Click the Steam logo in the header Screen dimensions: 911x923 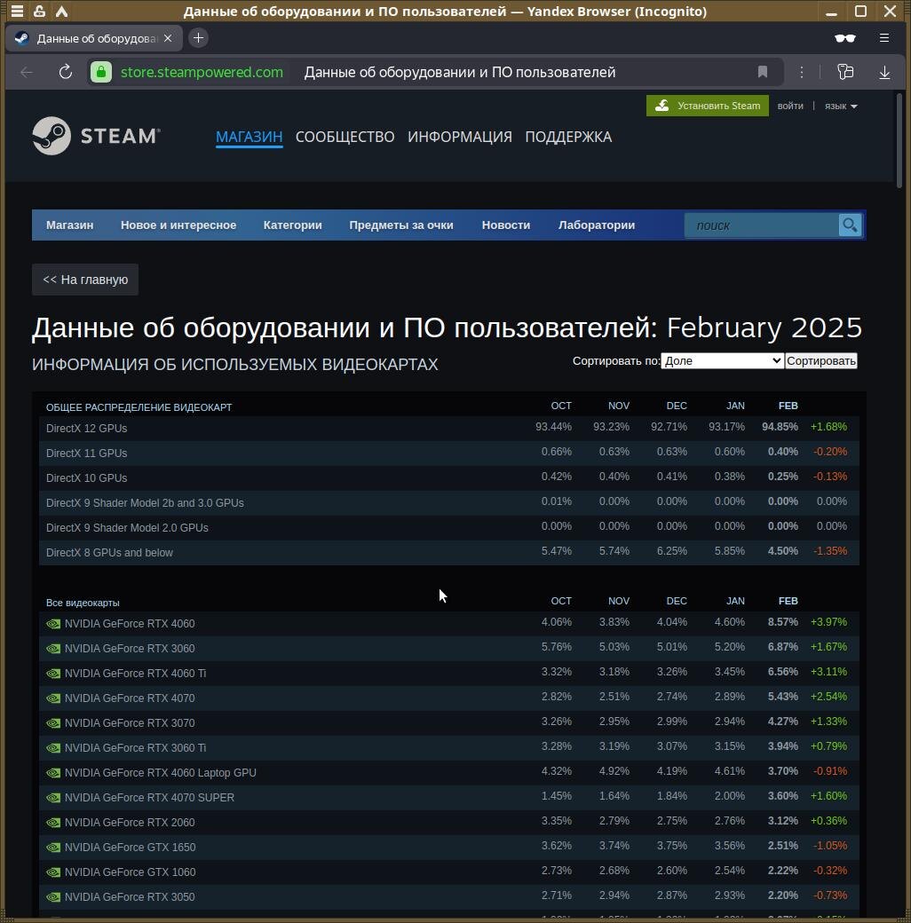(x=96, y=136)
